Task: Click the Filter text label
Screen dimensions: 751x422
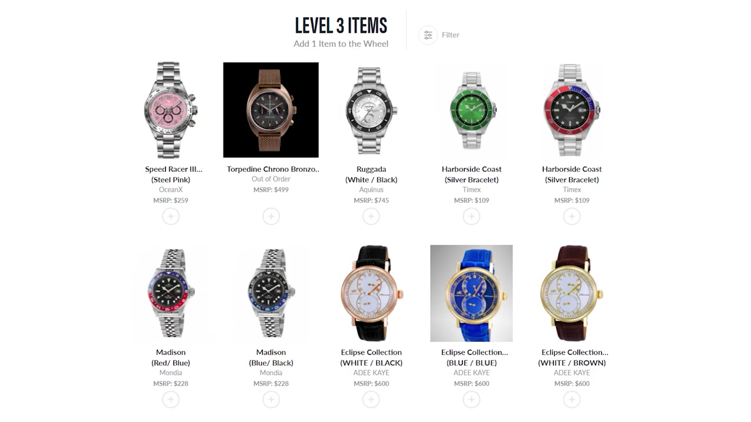Action: point(451,35)
